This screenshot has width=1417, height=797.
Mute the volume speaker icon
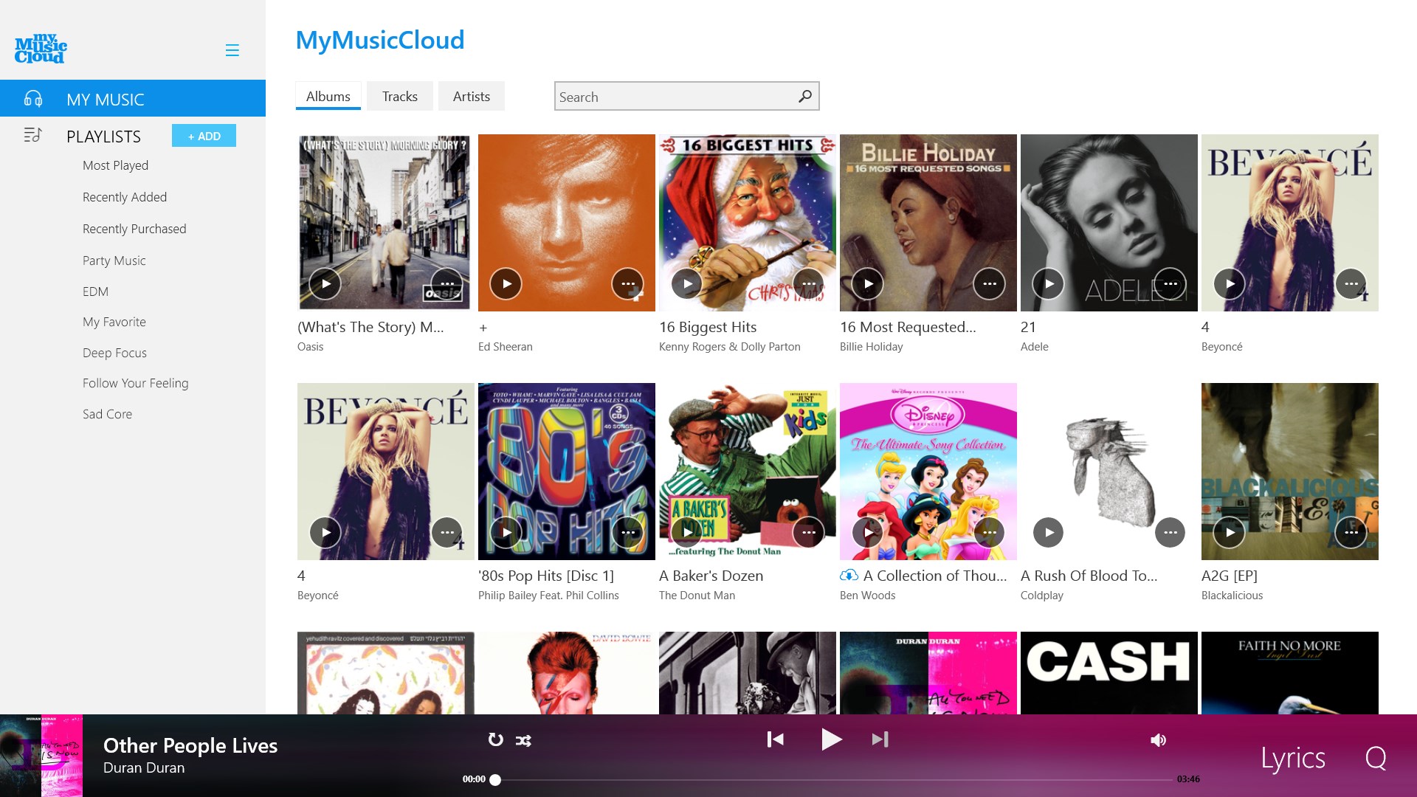1159,740
